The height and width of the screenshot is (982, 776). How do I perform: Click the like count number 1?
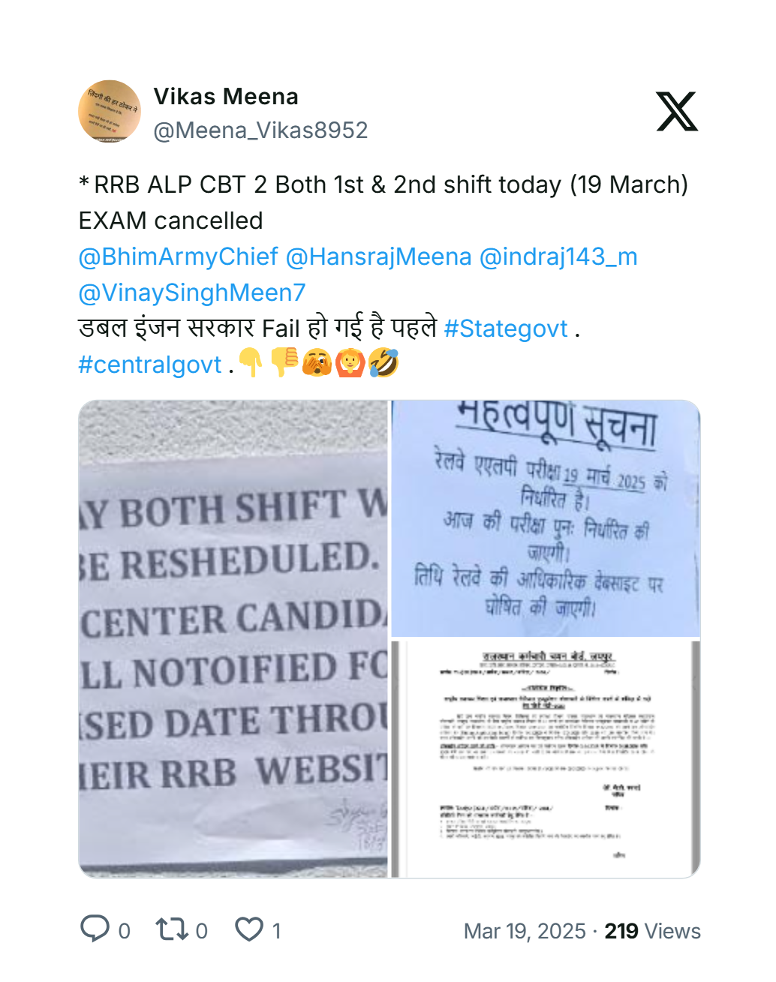pos(276,931)
